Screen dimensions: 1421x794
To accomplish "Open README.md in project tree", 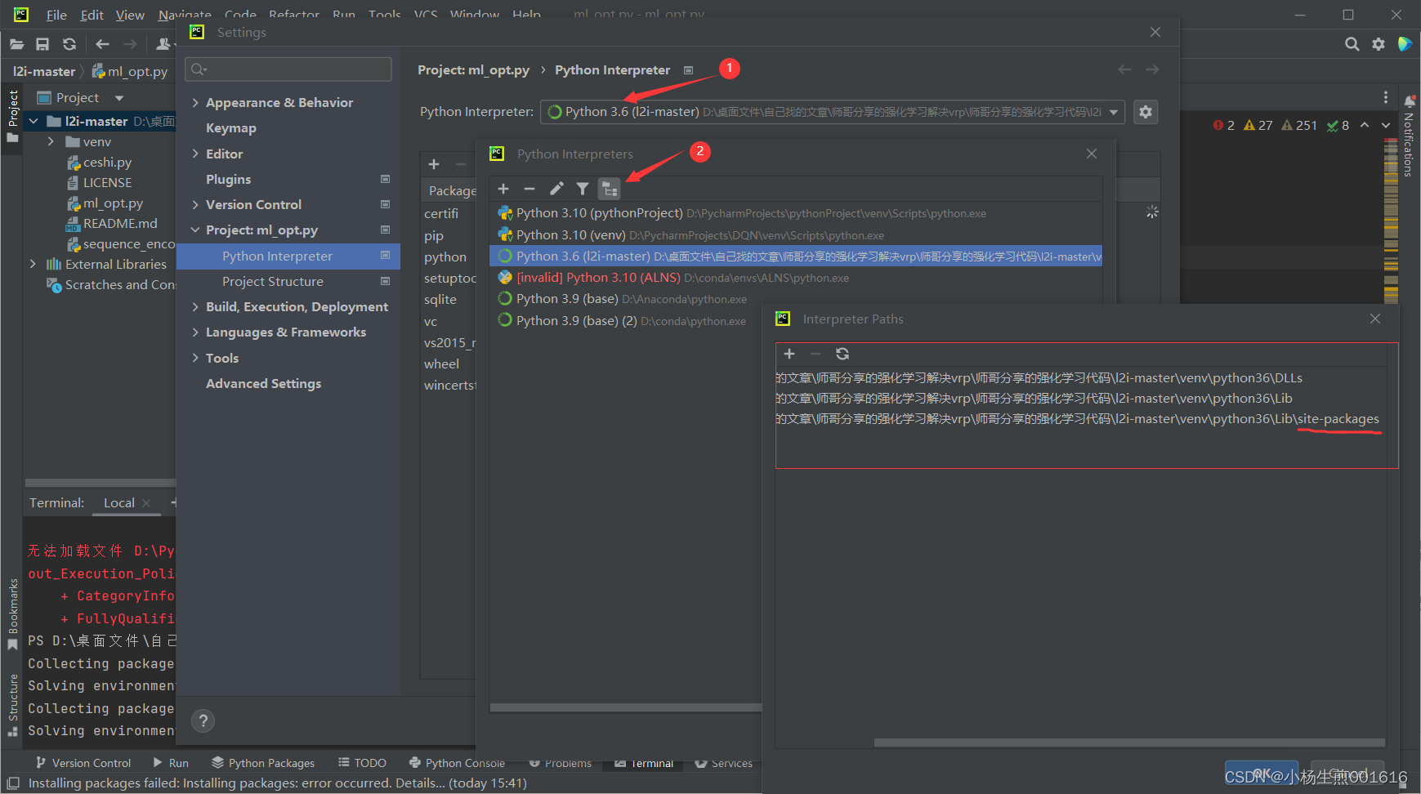I will (x=120, y=224).
